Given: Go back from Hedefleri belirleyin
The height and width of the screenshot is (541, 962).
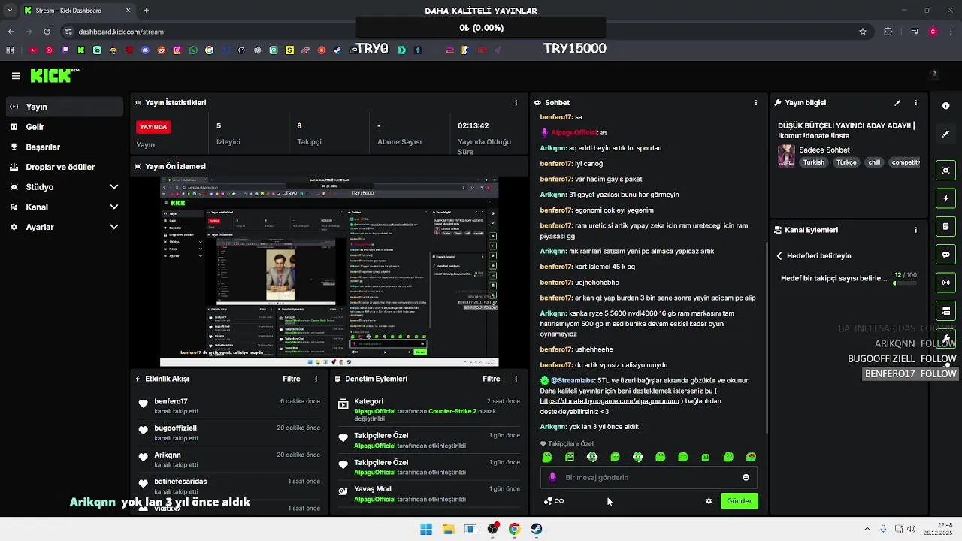Looking at the screenshot, I should tap(779, 256).
